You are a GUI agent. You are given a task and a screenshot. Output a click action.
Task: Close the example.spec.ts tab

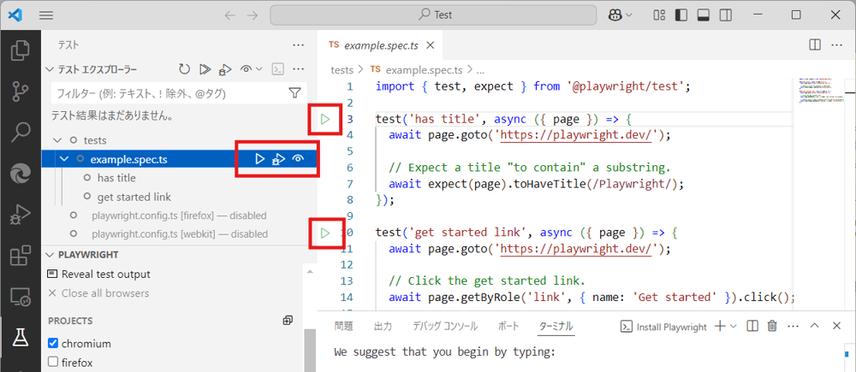(431, 46)
